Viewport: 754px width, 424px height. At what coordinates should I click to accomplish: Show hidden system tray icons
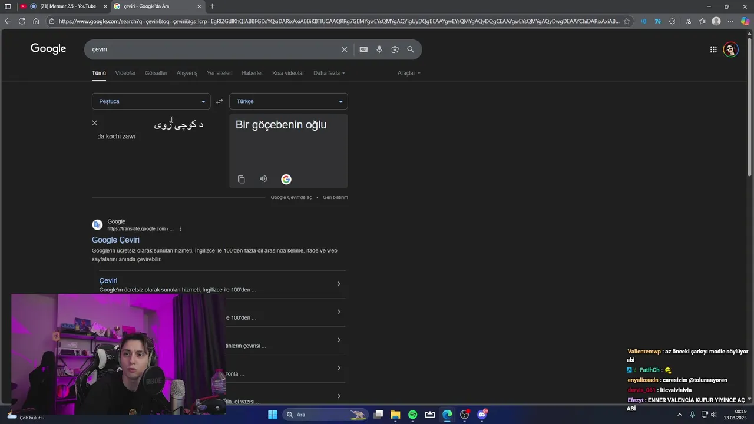pyautogui.click(x=679, y=415)
